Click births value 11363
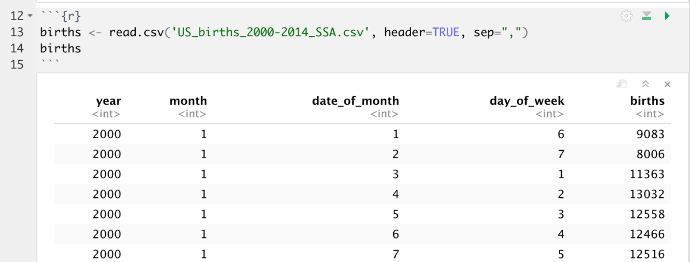The image size is (690, 262). pyautogui.click(x=647, y=174)
